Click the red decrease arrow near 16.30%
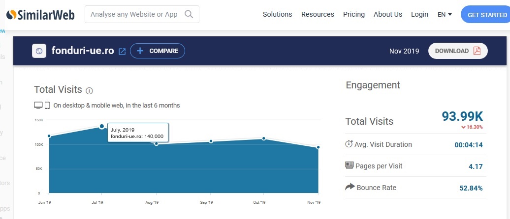Image resolution: width=510 pixels, height=219 pixels. point(463,127)
